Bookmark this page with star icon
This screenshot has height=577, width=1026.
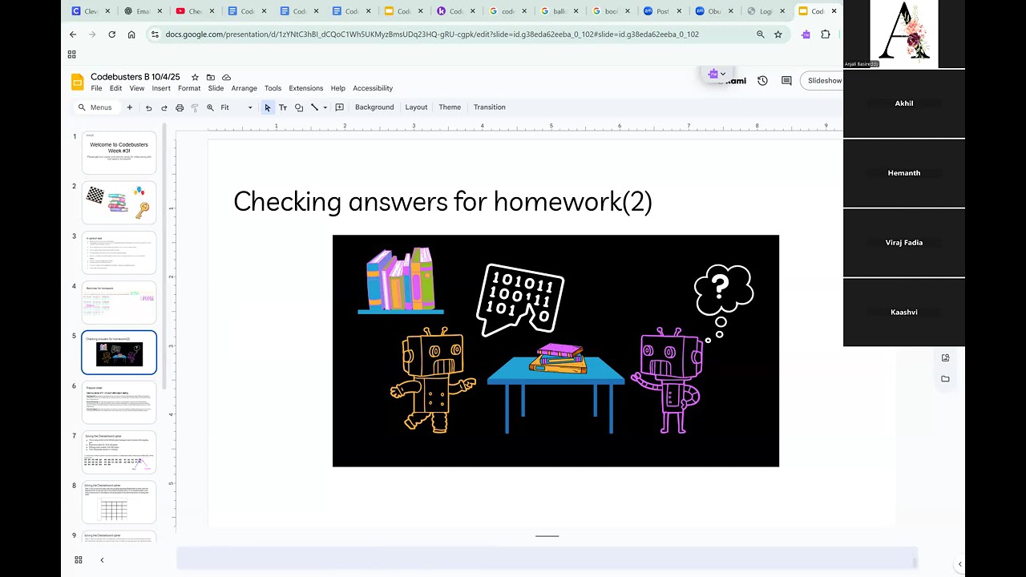(x=778, y=34)
